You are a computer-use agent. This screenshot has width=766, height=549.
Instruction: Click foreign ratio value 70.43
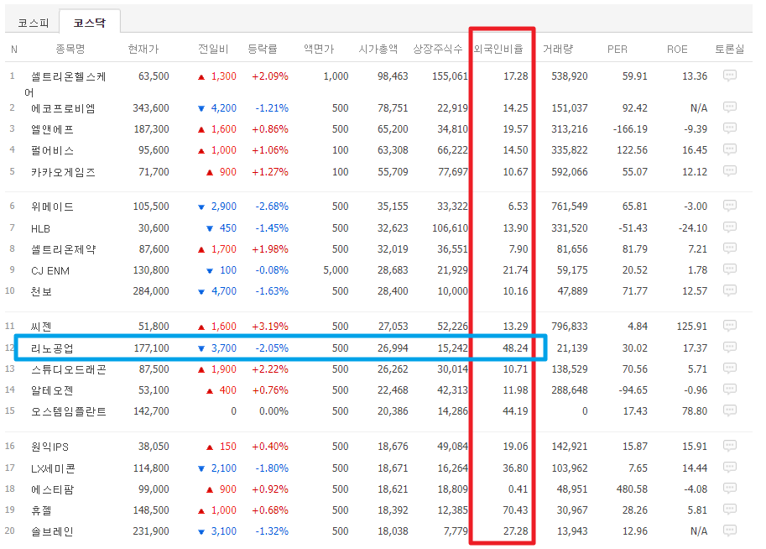point(515,510)
